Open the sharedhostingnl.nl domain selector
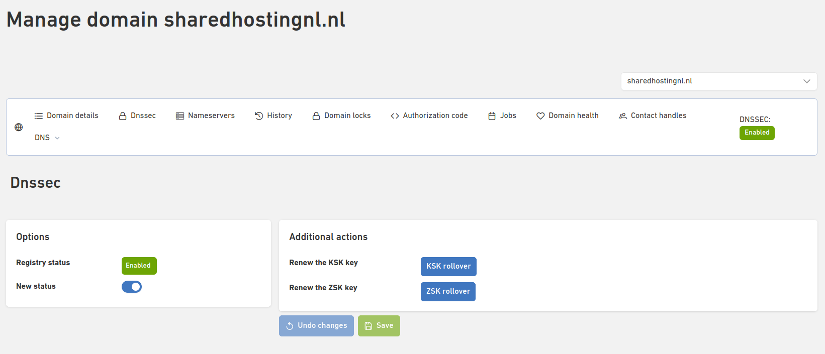 pyautogui.click(x=719, y=81)
